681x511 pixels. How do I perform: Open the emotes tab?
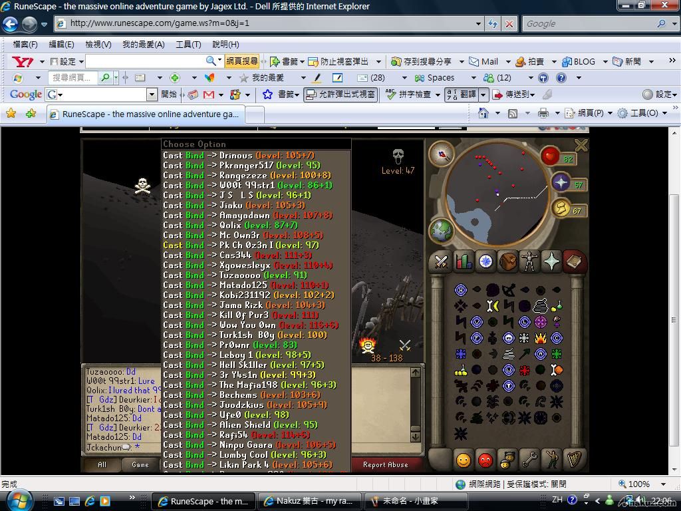click(551, 460)
